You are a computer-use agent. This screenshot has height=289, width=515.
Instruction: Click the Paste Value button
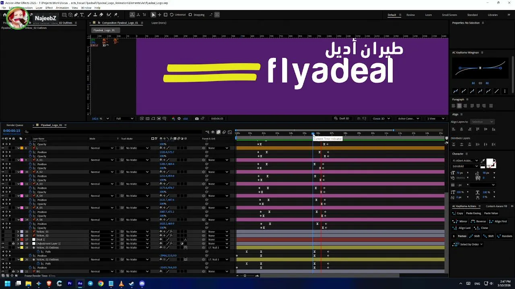tap(491, 214)
